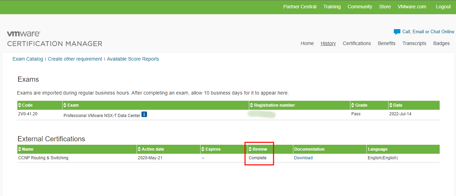The height and width of the screenshot is (196, 456).
Task: Sort exams by Exam column arrows
Action: (x=65, y=105)
